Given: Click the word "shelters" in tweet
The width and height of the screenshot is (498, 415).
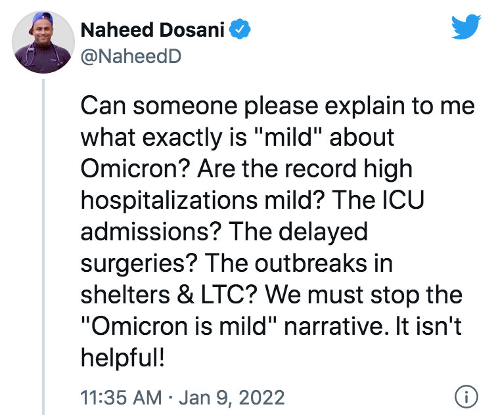Looking at the screenshot, I should coord(125,295).
